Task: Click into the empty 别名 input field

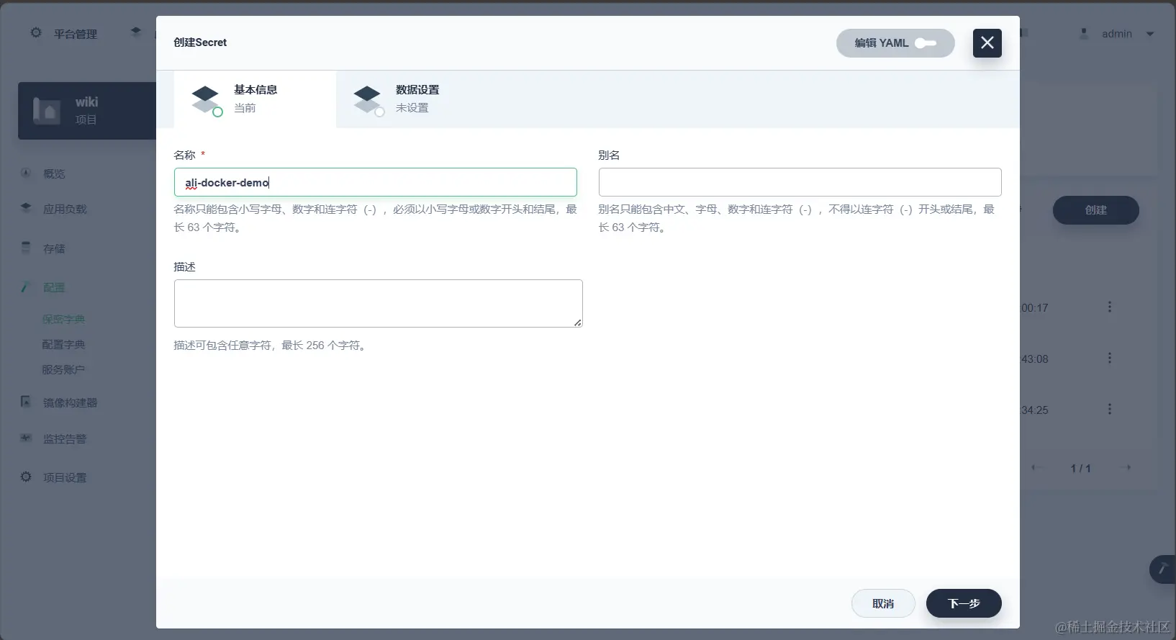Action: click(800, 182)
